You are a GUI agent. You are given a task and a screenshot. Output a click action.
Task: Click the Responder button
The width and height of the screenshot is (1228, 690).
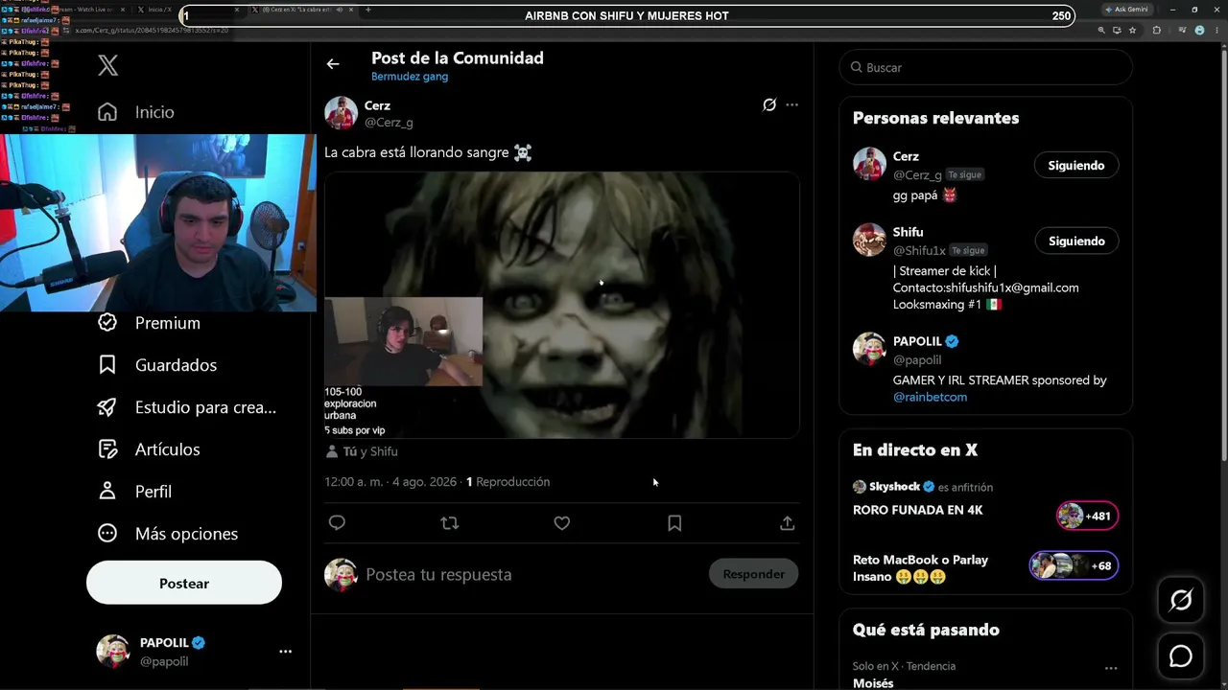pyautogui.click(x=753, y=574)
